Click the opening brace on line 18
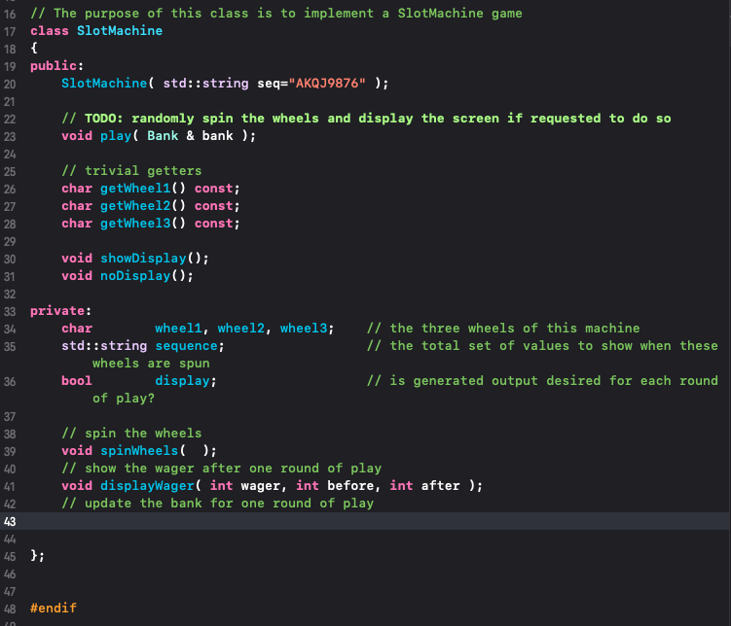The height and width of the screenshot is (626, 731). click(34, 48)
